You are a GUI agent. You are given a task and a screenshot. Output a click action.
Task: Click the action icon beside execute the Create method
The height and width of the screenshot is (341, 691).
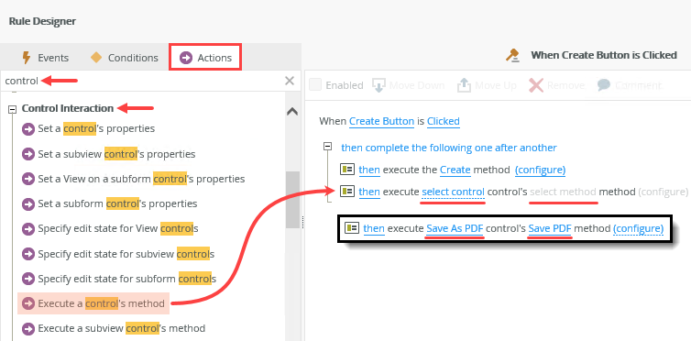[347, 170]
